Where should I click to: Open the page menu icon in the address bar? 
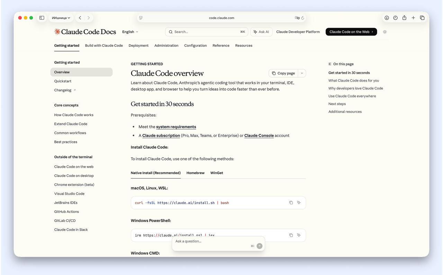141,18
